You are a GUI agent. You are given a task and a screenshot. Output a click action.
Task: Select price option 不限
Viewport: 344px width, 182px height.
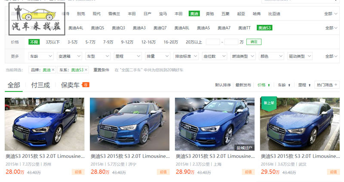(x=34, y=42)
